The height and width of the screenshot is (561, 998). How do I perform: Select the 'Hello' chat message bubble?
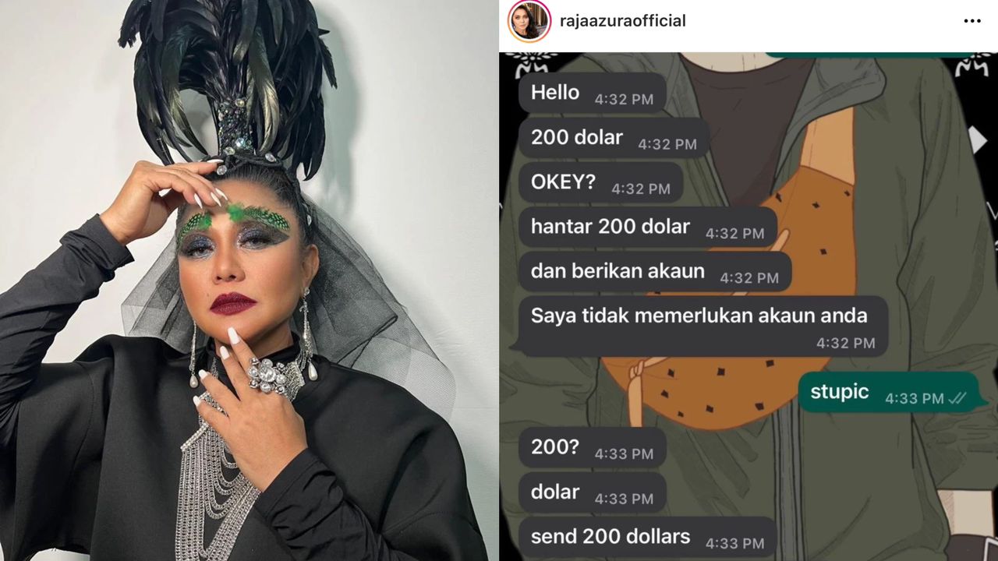(592, 93)
